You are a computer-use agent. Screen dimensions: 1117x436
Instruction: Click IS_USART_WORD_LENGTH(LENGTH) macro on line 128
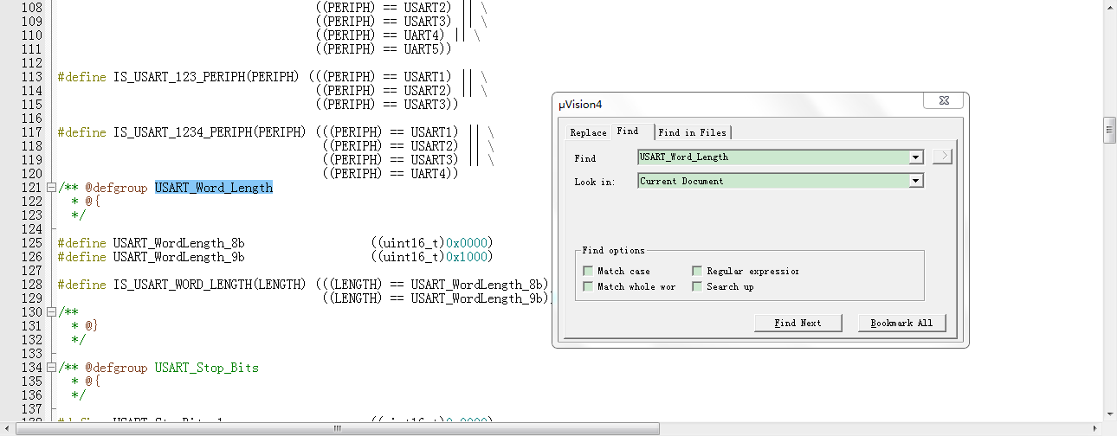209,285
